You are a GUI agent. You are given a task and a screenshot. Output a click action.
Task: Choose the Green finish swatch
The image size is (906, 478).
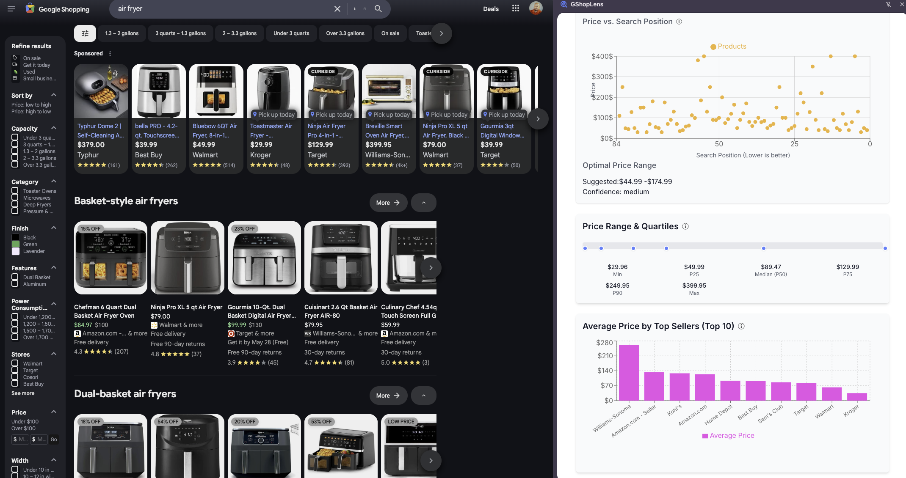[x=16, y=244]
